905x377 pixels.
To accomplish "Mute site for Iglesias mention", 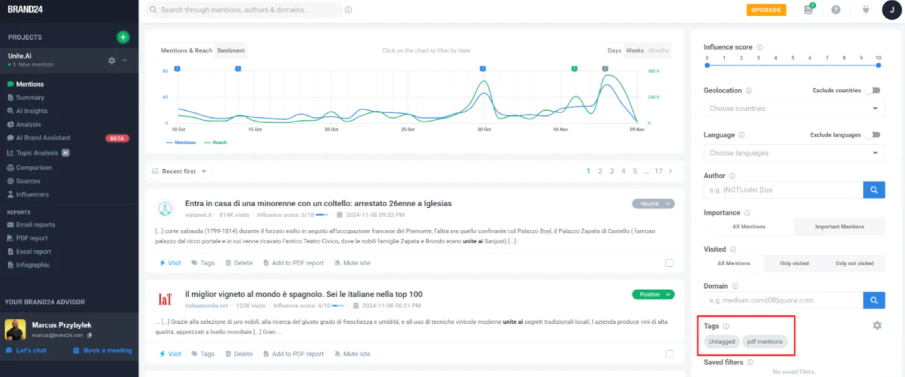I will coord(352,263).
